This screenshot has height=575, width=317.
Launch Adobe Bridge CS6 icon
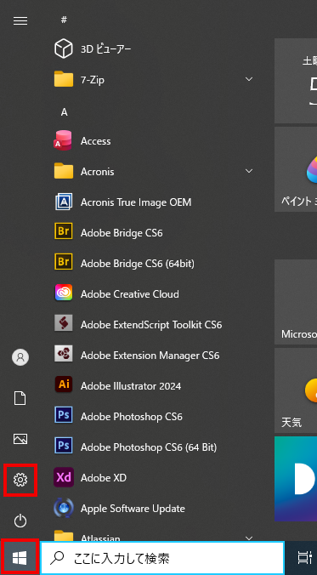click(x=64, y=232)
